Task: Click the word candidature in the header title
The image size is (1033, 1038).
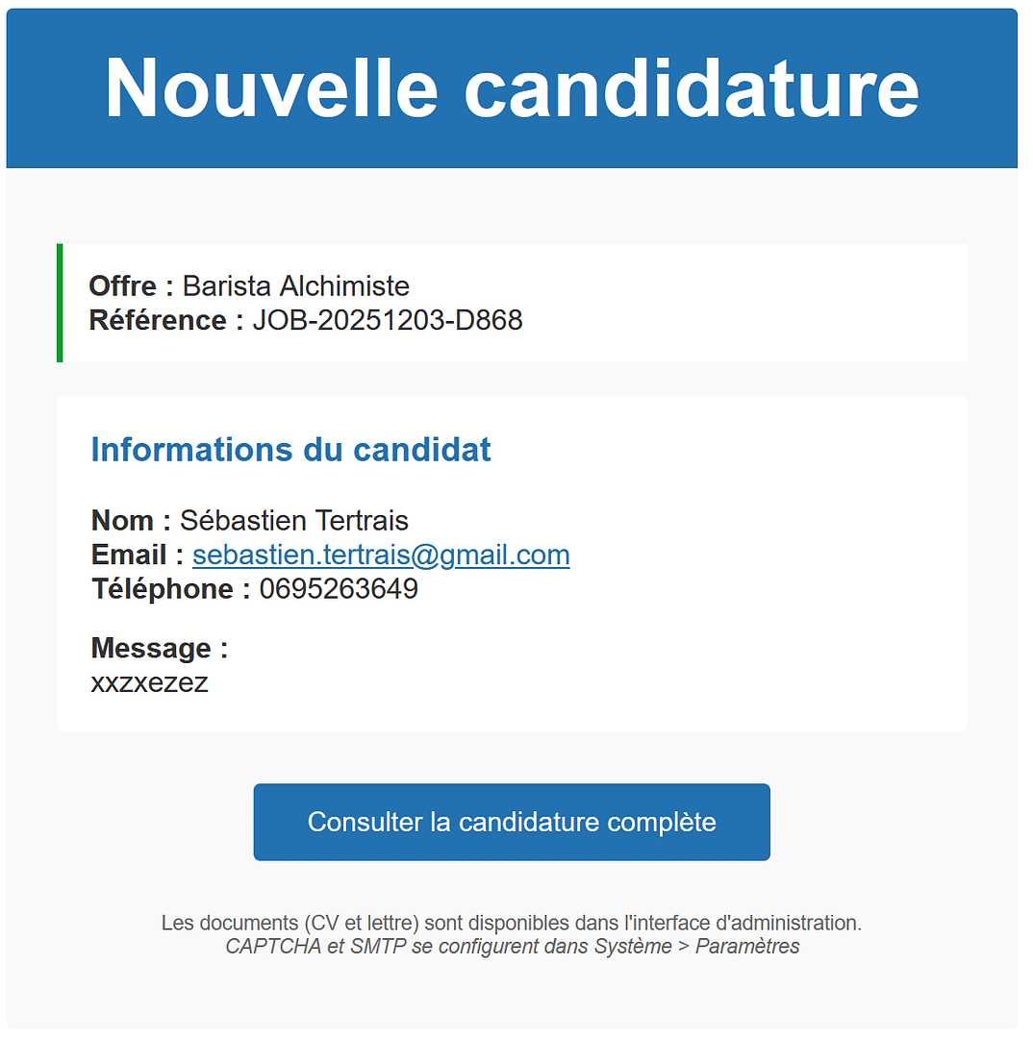Action: (x=692, y=87)
